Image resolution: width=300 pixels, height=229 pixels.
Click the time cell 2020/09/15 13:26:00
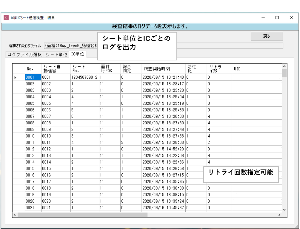[164, 117]
